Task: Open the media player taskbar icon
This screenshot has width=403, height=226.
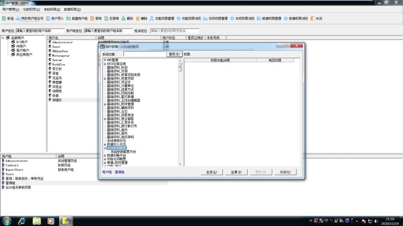Action: (x=51, y=221)
